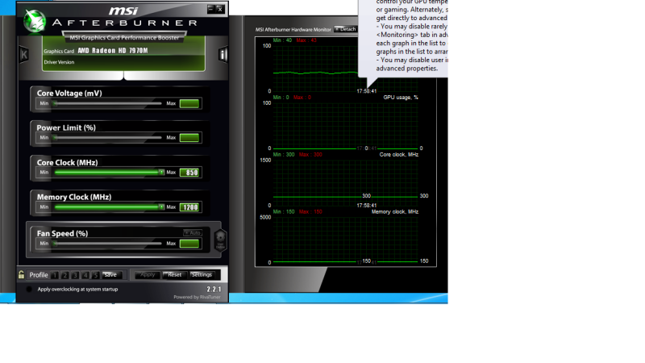The image size is (645, 363).
Task: Select profile slot 3
Action: pos(75,275)
